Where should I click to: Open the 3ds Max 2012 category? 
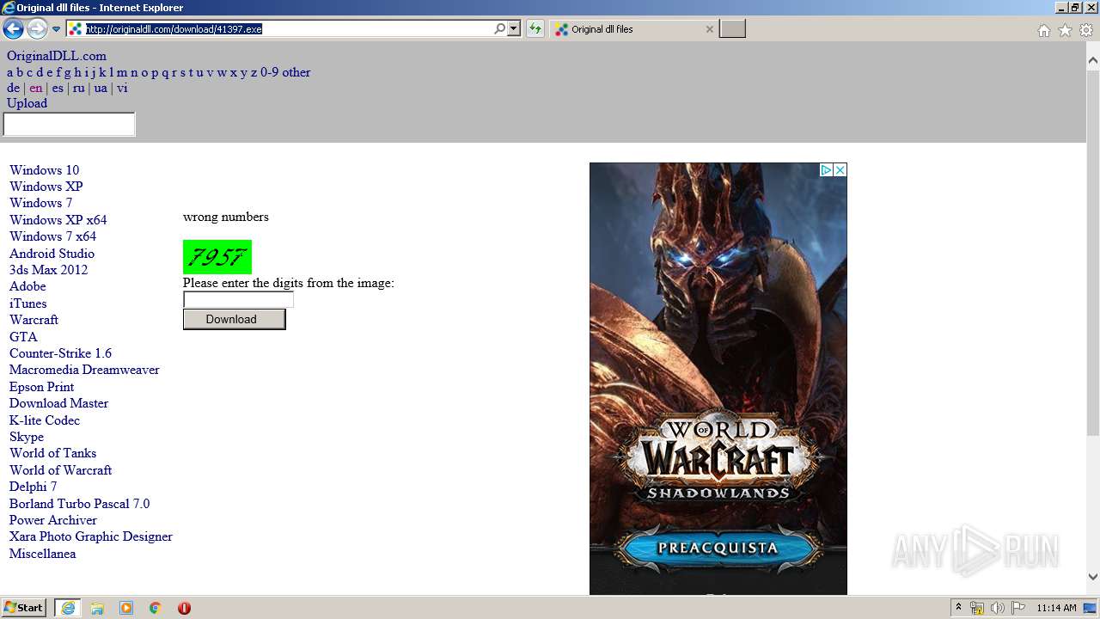48,270
